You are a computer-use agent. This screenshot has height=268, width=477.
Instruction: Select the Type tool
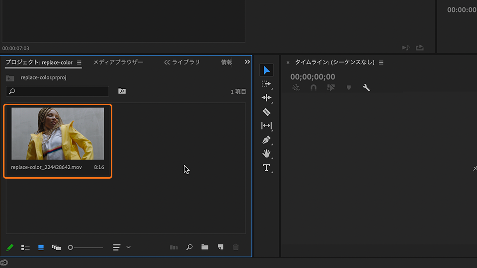click(x=266, y=167)
